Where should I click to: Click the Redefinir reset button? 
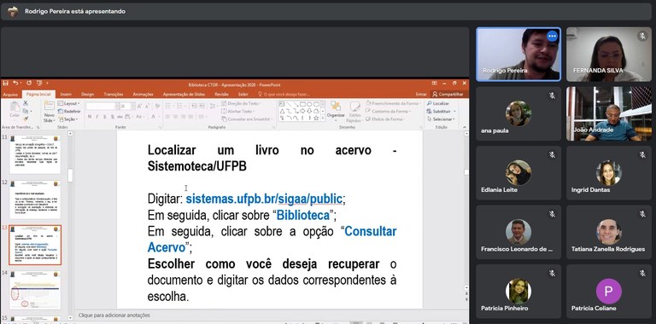coord(69,112)
